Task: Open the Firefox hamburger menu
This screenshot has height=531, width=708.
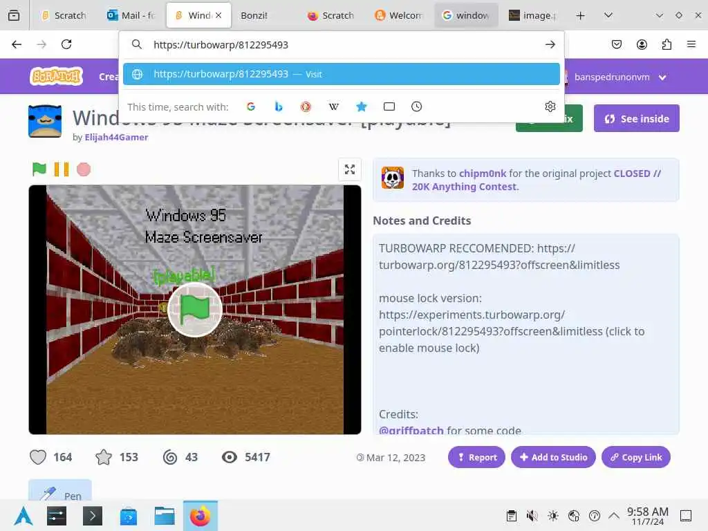Action: coord(691,44)
